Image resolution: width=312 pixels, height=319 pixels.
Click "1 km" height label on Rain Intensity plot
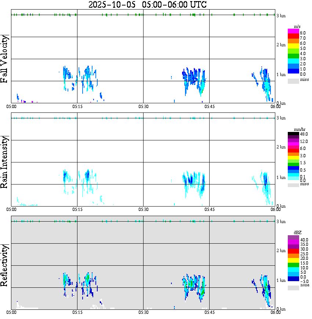pyautogui.click(x=281, y=178)
